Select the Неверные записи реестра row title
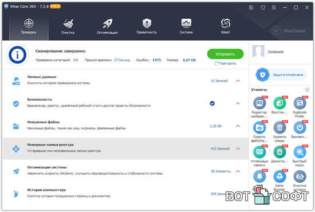 (50, 145)
